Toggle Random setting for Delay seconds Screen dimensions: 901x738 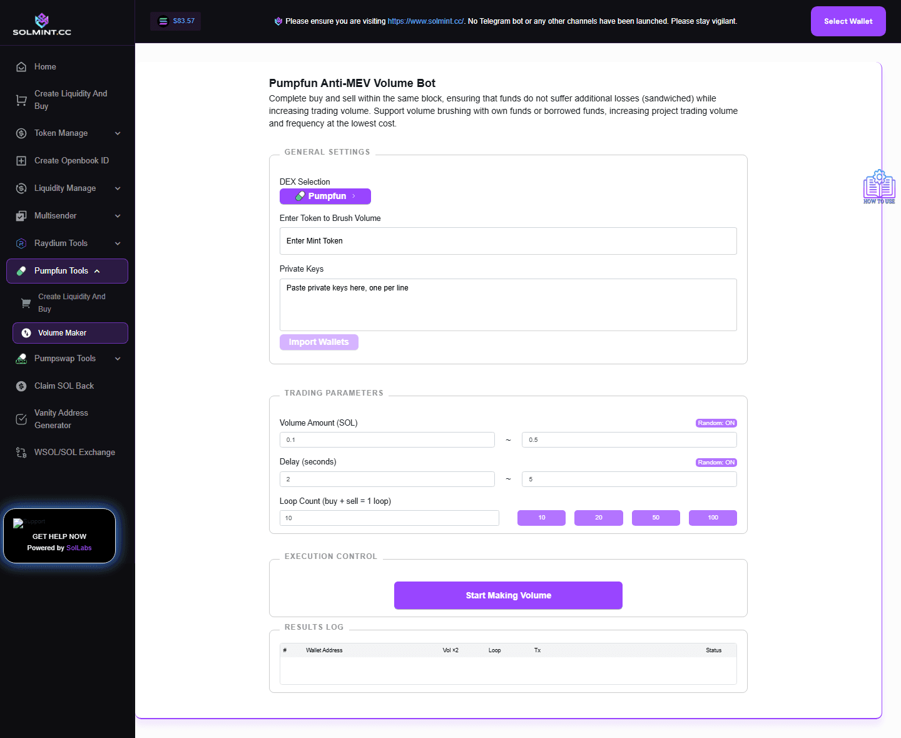click(x=716, y=462)
